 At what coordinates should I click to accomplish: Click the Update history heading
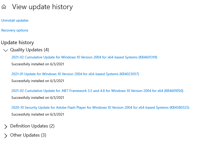click(17, 42)
